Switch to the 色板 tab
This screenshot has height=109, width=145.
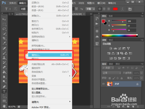tap(111, 16)
